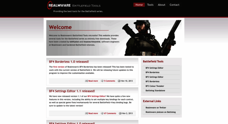Follow the inline BF4 Settings Editor link

pos(97,96)
